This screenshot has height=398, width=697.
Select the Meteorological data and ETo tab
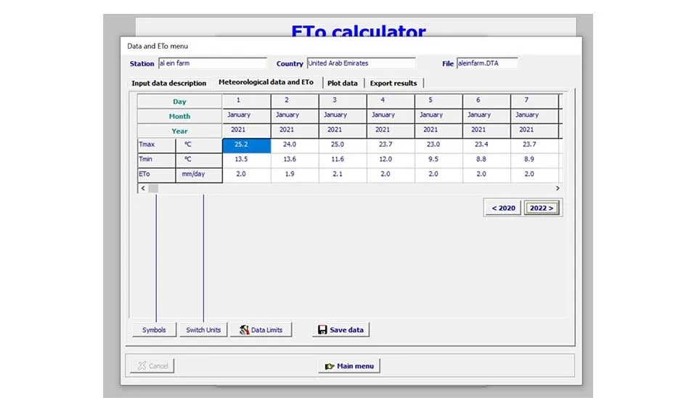click(x=266, y=83)
